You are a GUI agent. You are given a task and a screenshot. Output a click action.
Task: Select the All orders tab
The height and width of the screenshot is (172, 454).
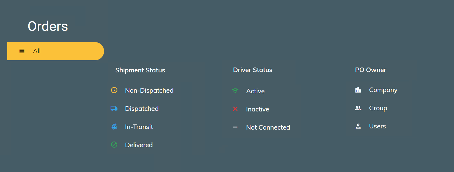click(x=55, y=51)
